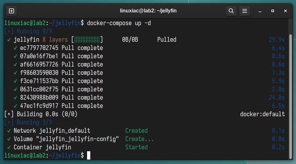
Task: Open a new terminal tab
Action: pos(11,11)
